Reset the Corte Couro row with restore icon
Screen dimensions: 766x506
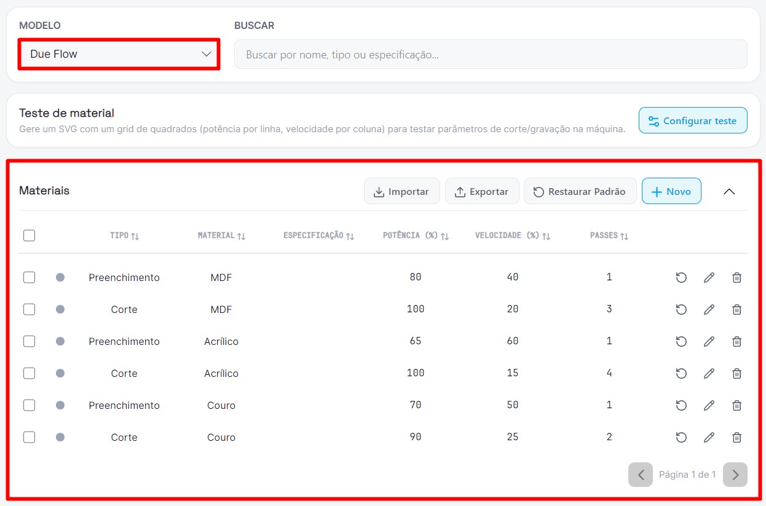point(681,437)
